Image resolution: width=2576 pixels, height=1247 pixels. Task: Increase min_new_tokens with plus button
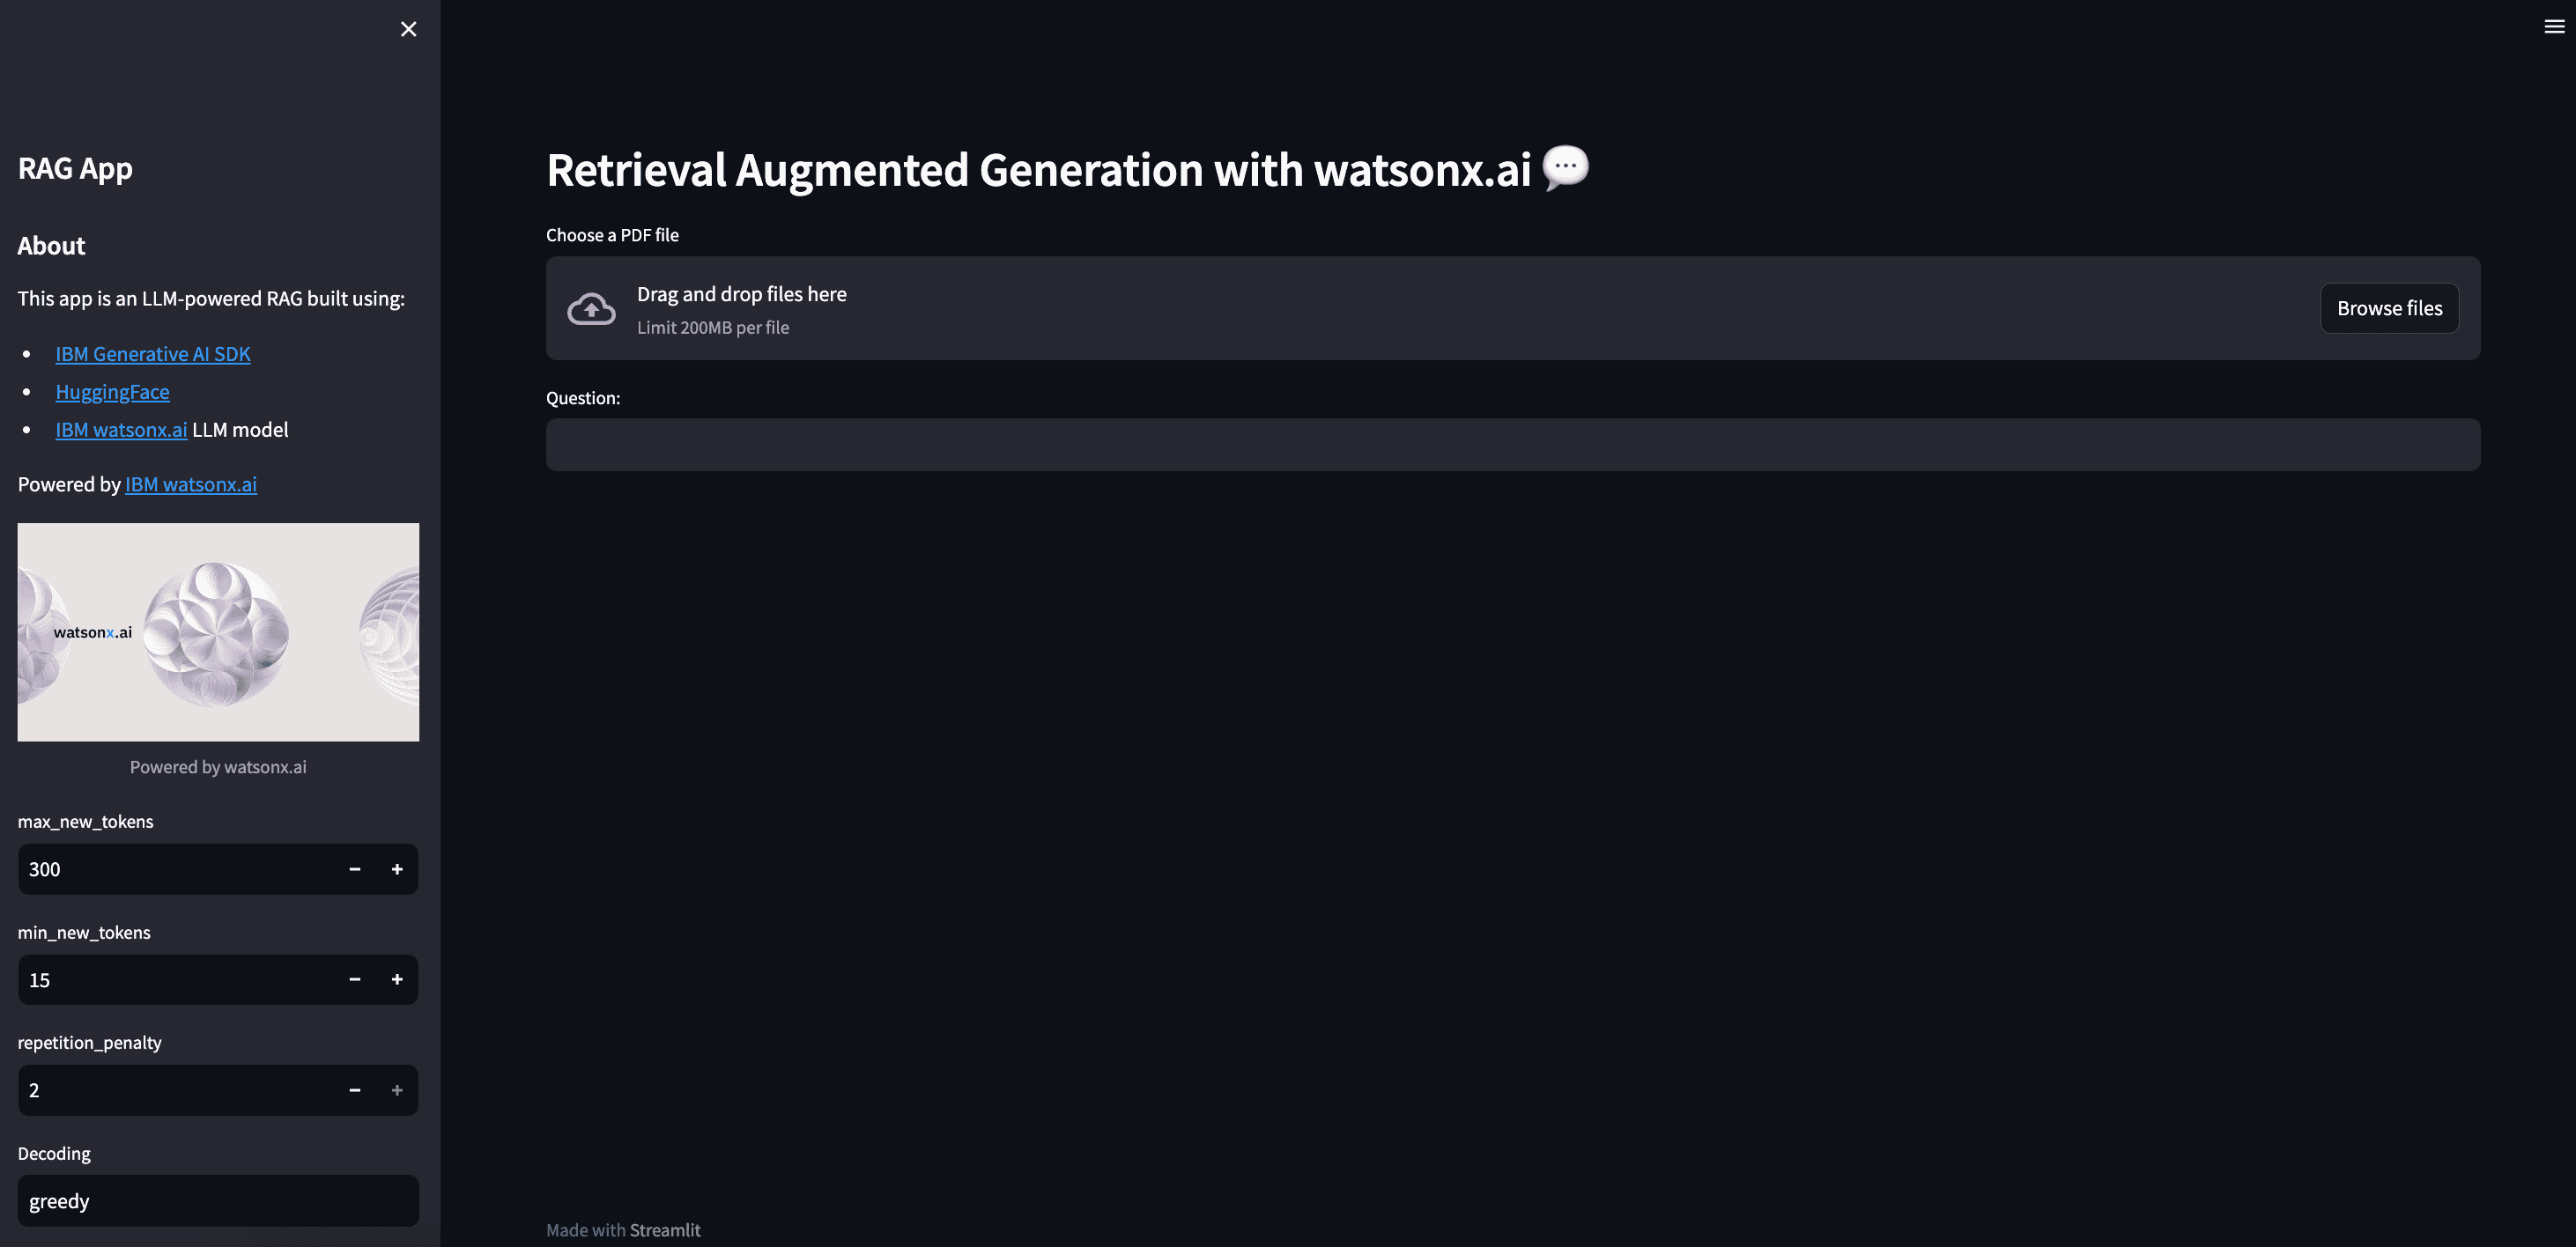pyautogui.click(x=396, y=979)
